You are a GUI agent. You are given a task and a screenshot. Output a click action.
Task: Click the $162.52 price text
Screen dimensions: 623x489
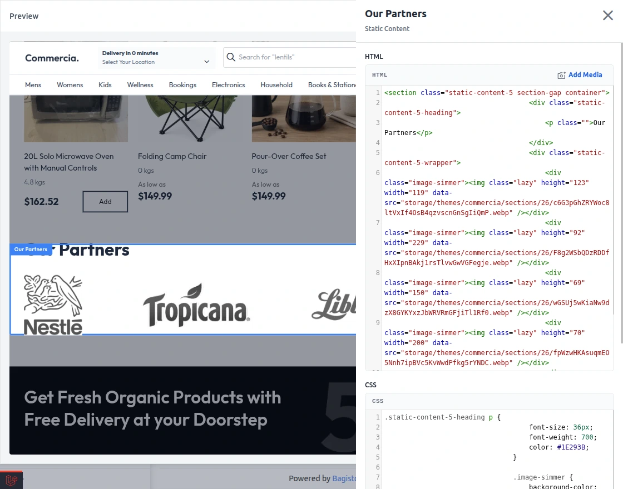point(41,202)
